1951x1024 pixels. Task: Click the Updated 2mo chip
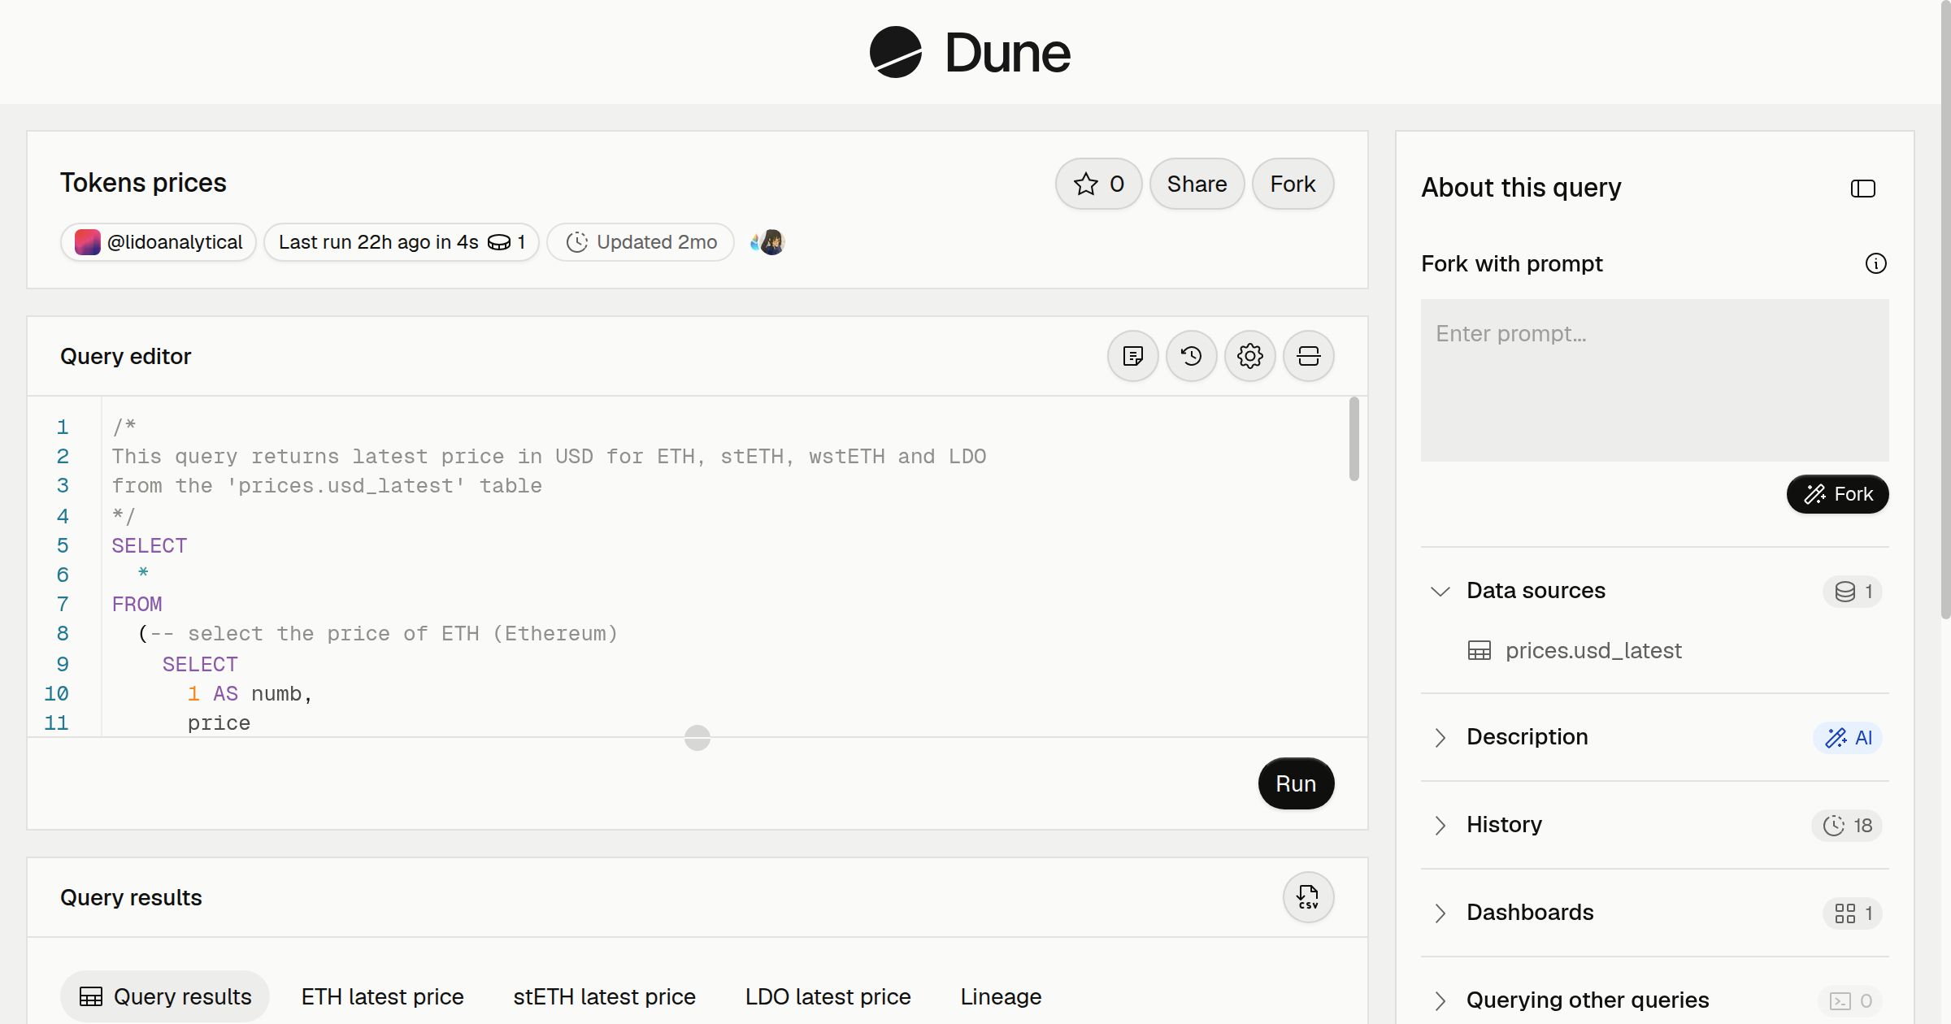(x=641, y=242)
